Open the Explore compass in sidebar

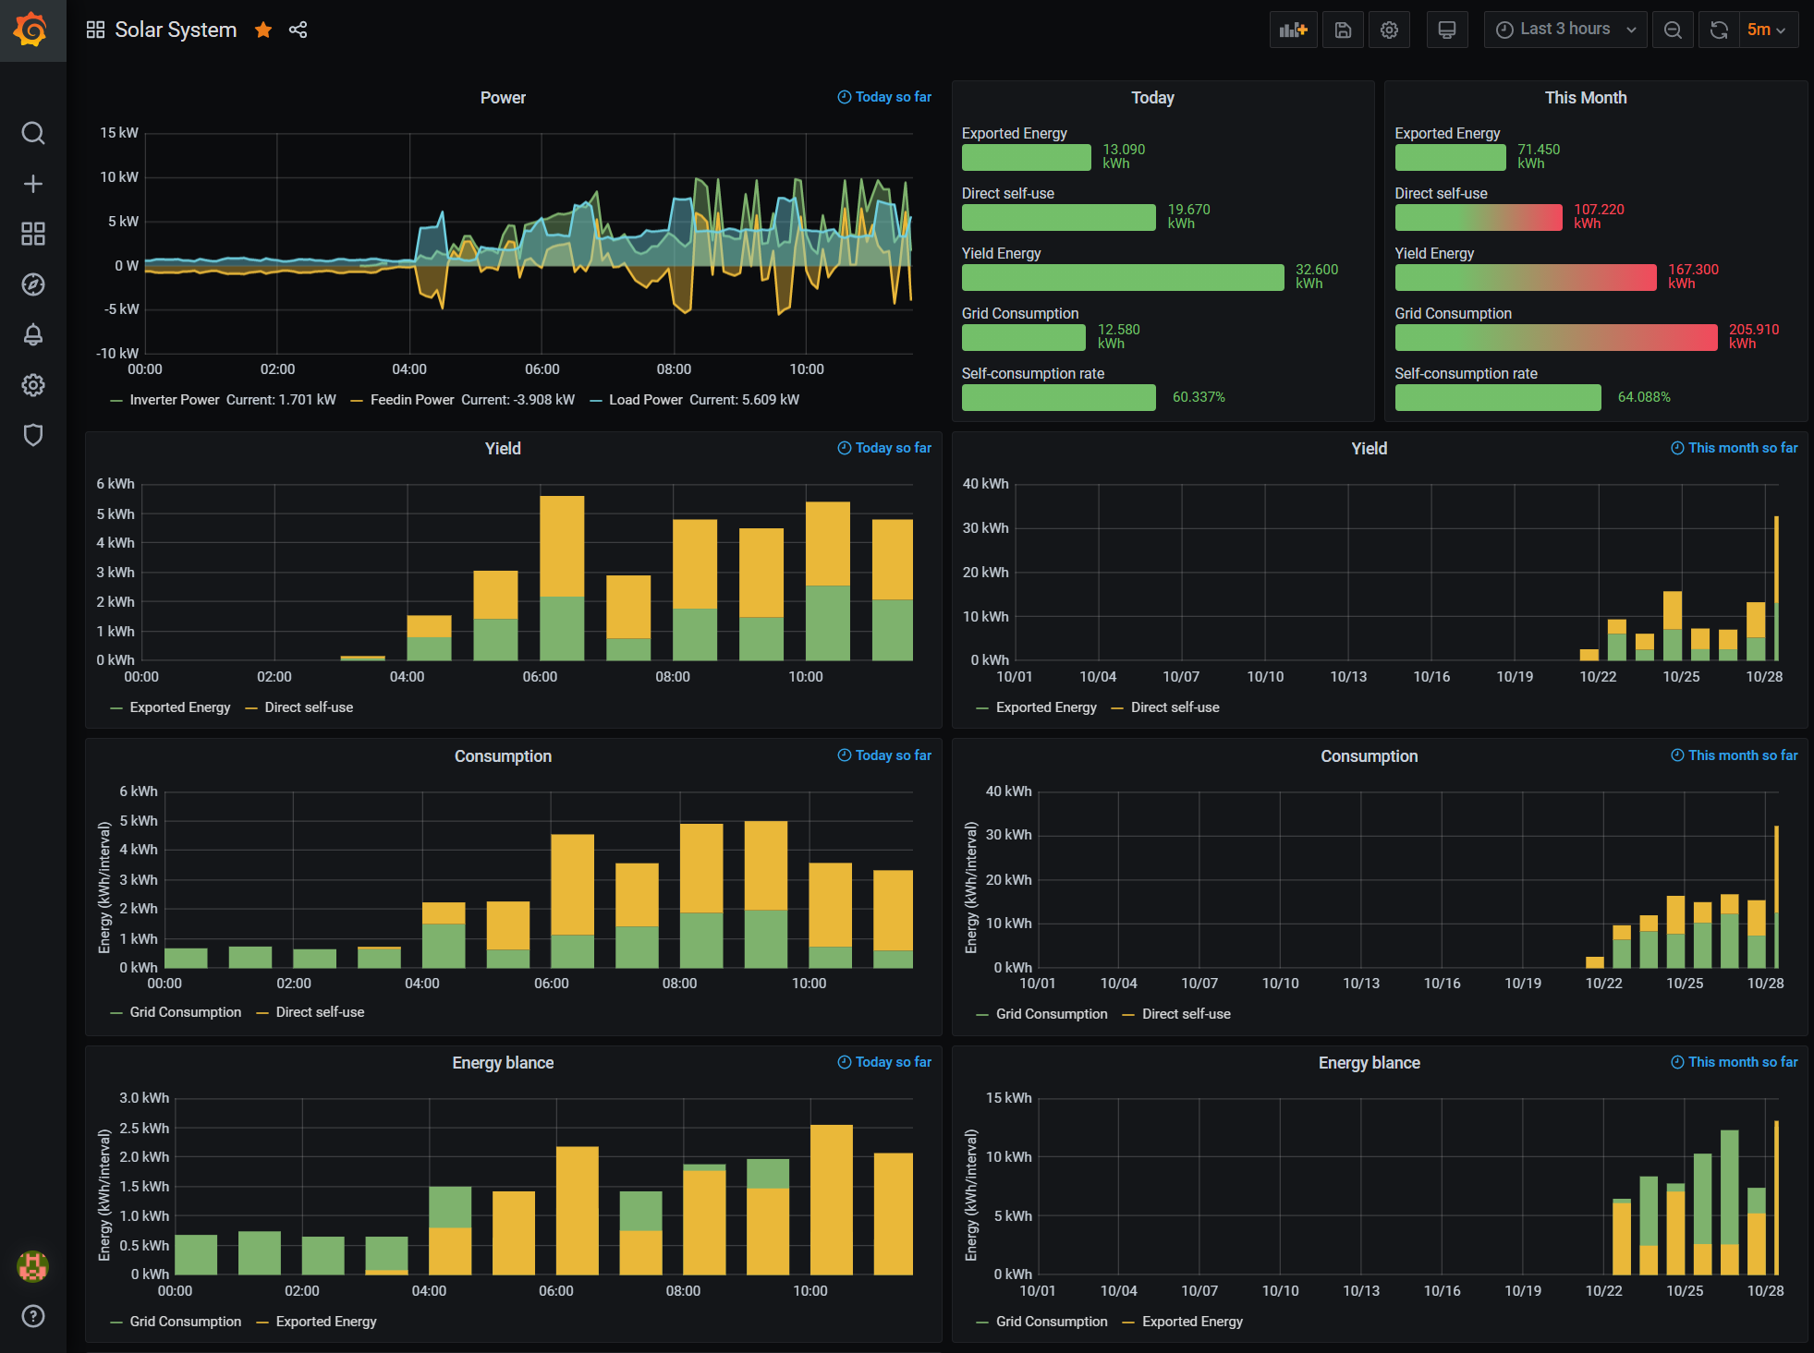pyautogui.click(x=33, y=284)
